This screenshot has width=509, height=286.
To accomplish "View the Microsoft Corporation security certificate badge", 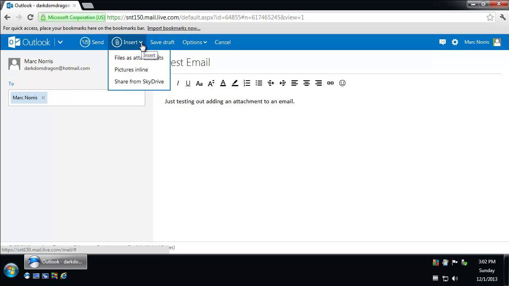I will pyautogui.click(x=72, y=17).
